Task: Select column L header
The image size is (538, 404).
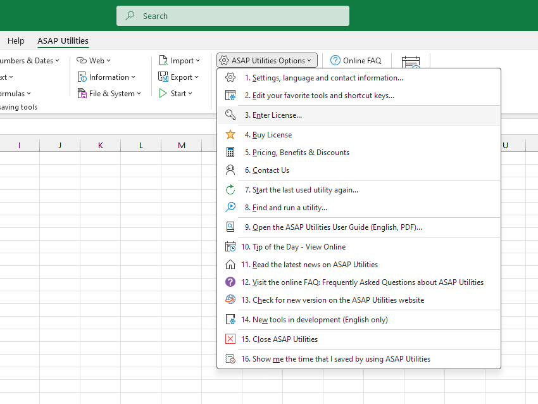Action: [141, 145]
